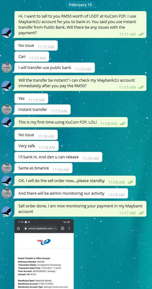Click avatar next to 'Same as binance' message
This screenshot has width=152, height=289.
tap(7, 168)
